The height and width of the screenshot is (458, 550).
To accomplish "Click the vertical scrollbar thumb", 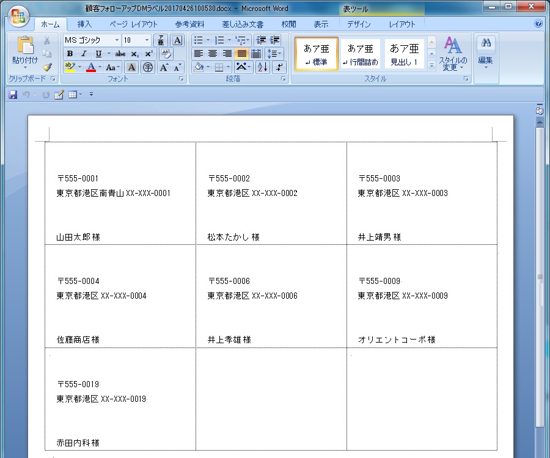I will (x=540, y=277).
